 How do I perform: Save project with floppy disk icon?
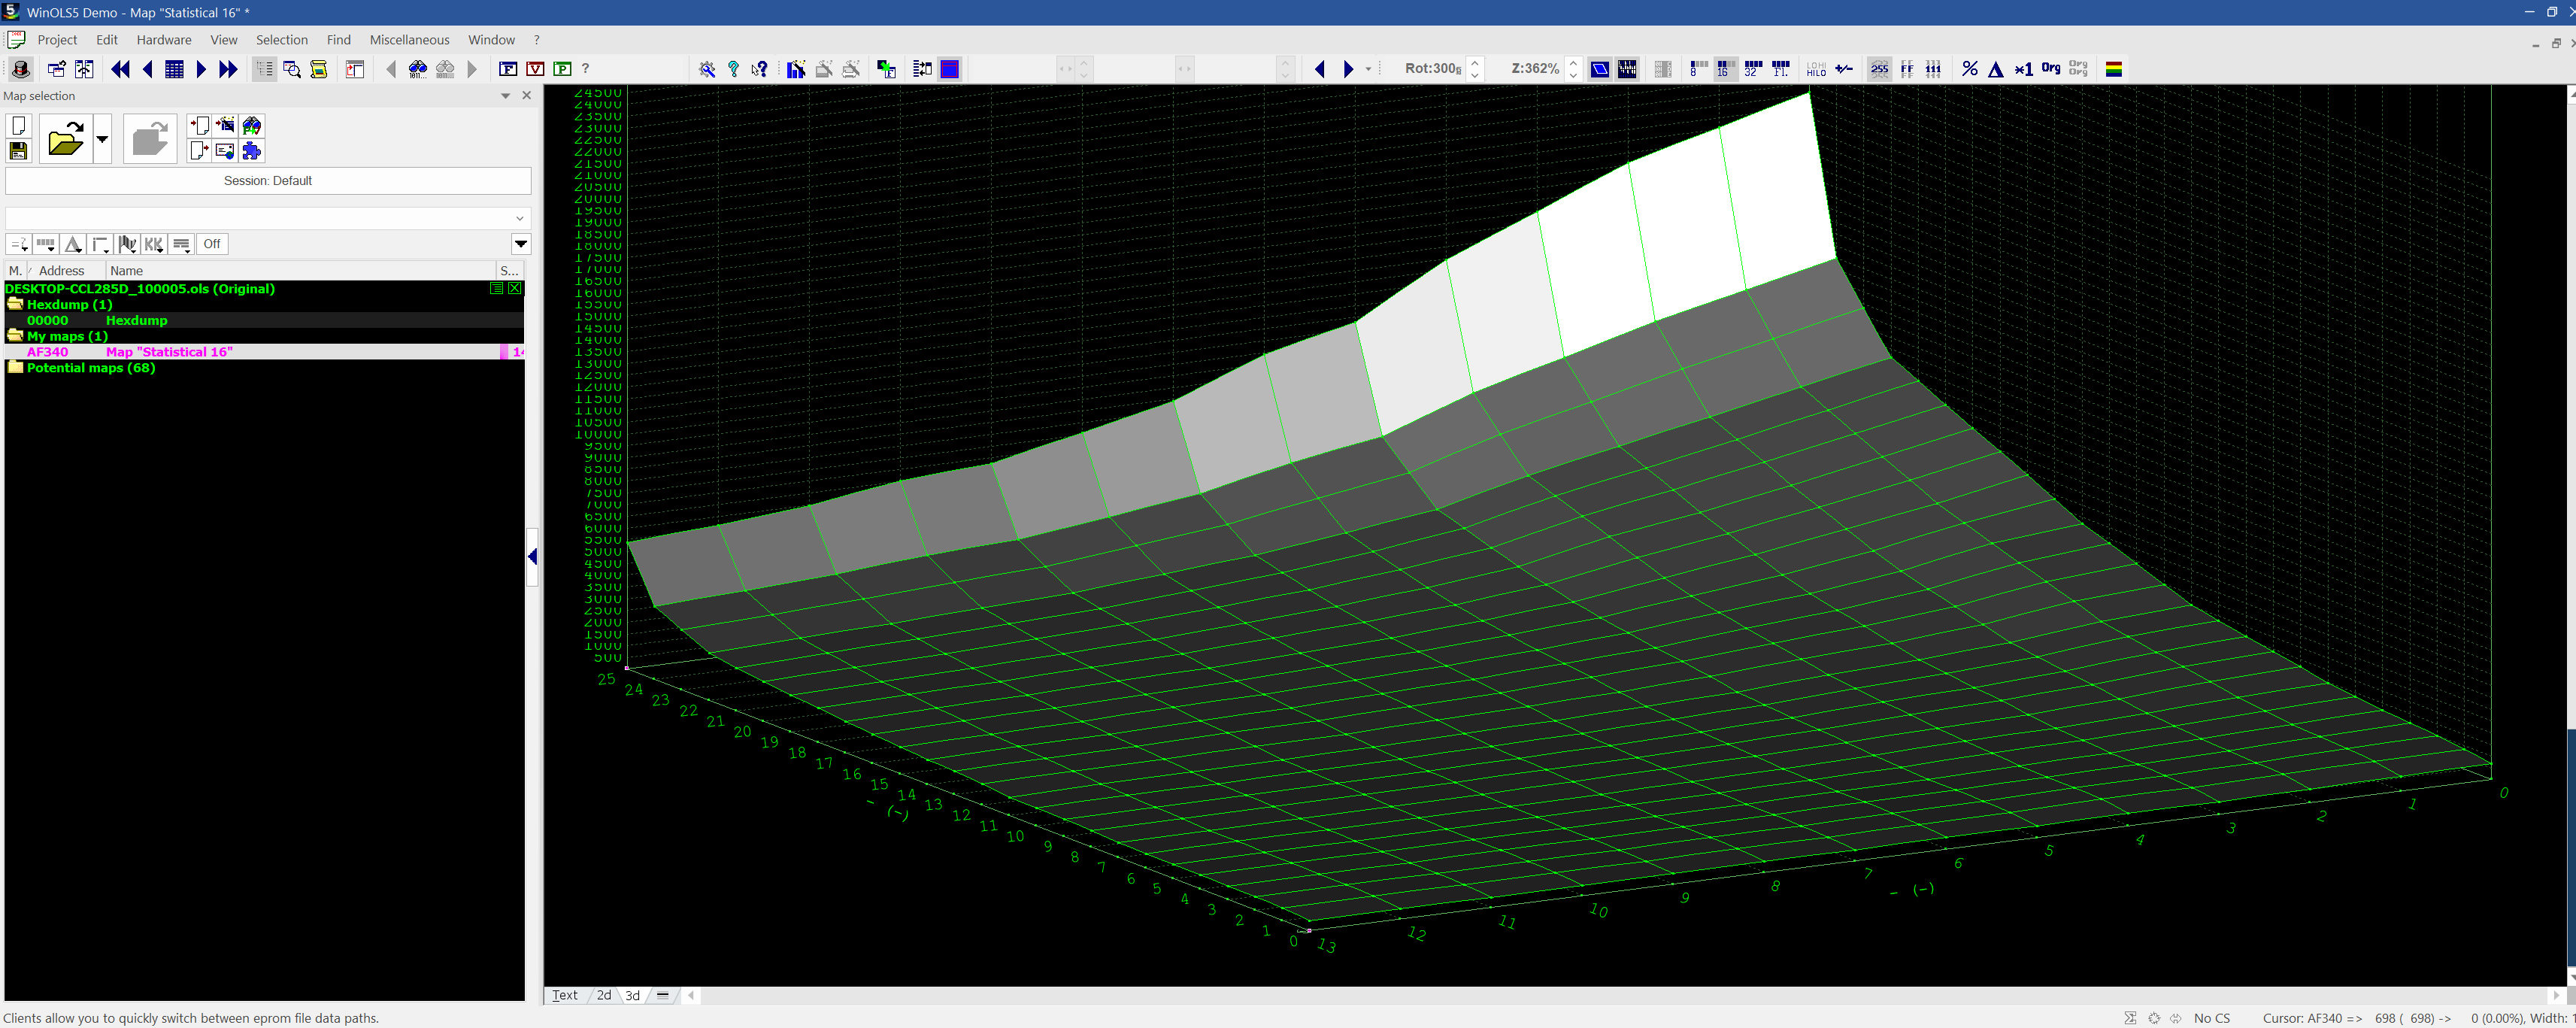coord(18,151)
